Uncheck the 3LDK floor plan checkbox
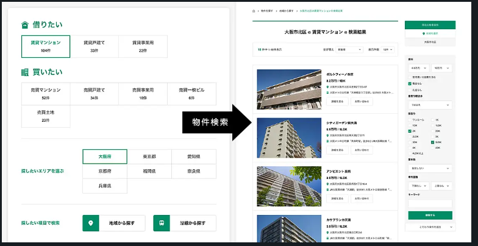Screen dimensions: 478x246 click(433, 142)
